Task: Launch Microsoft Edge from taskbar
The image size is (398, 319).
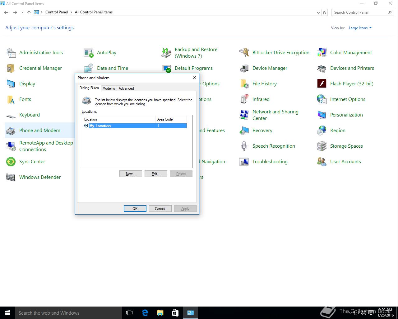Action: pyautogui.click(x=145, y=313)
